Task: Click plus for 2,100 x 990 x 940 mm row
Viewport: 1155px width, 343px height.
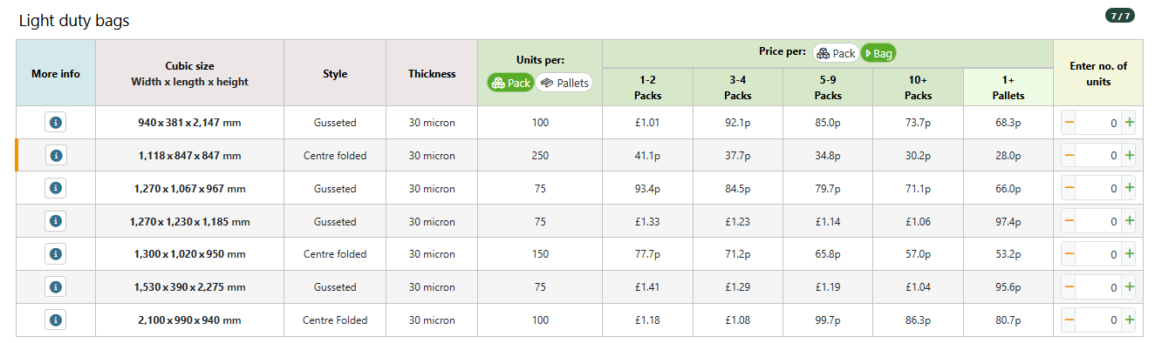Action: click(1130, 319)
